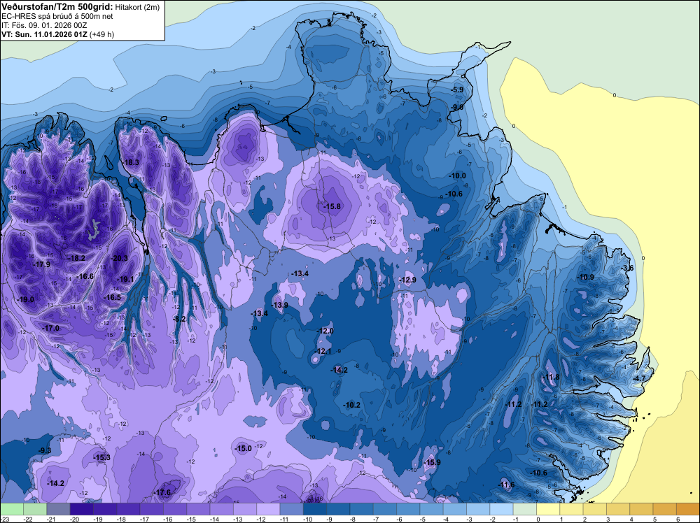Select the -18.2 temperature reading

76,258
